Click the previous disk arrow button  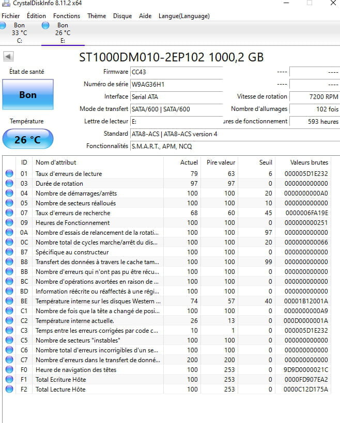tap(8, 57)
